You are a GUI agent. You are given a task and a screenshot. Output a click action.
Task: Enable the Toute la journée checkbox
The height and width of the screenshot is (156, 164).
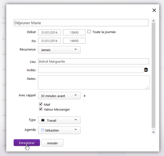[x=89, y=32]
